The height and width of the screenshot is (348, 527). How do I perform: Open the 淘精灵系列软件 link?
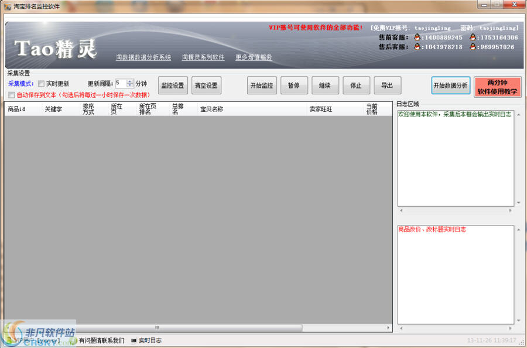point(203,57)
